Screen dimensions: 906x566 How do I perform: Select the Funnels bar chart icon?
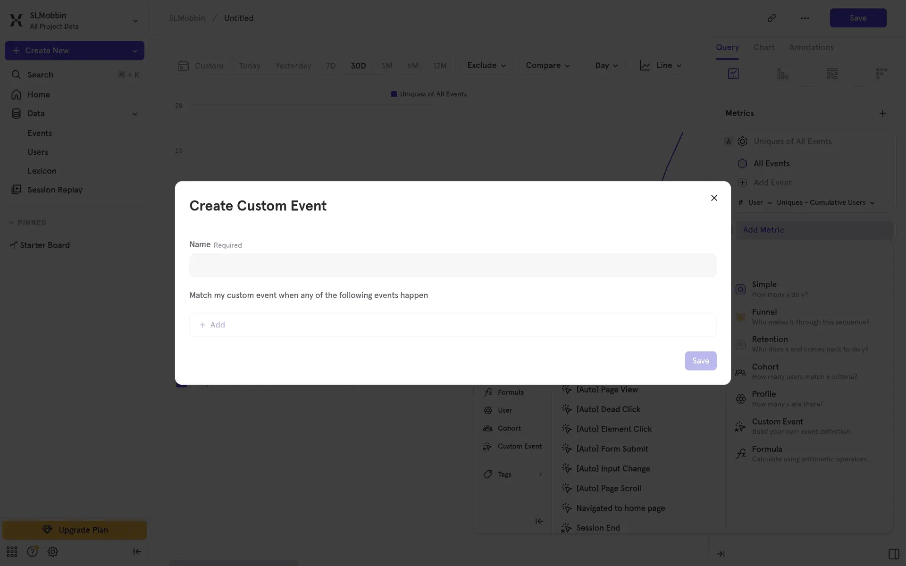click(x=782, y=74)
